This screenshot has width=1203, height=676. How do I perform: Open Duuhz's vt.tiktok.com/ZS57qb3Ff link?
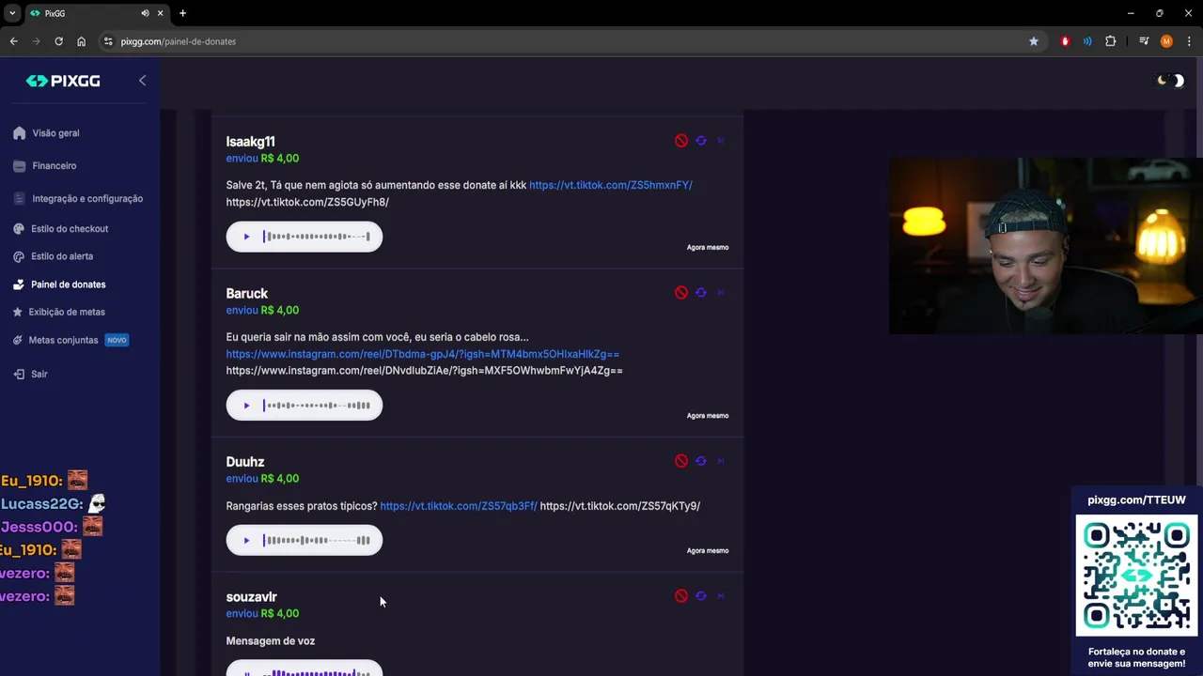point(459,506)
